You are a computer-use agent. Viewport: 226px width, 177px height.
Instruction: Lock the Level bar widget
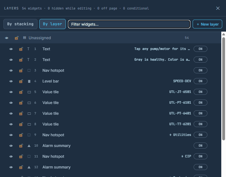pyautogui.click(x=21, y=81)
